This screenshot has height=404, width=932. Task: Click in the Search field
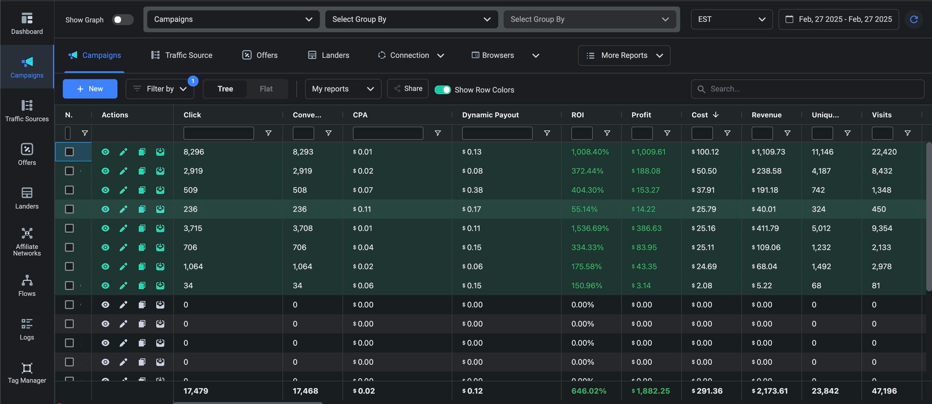point(808,89)
